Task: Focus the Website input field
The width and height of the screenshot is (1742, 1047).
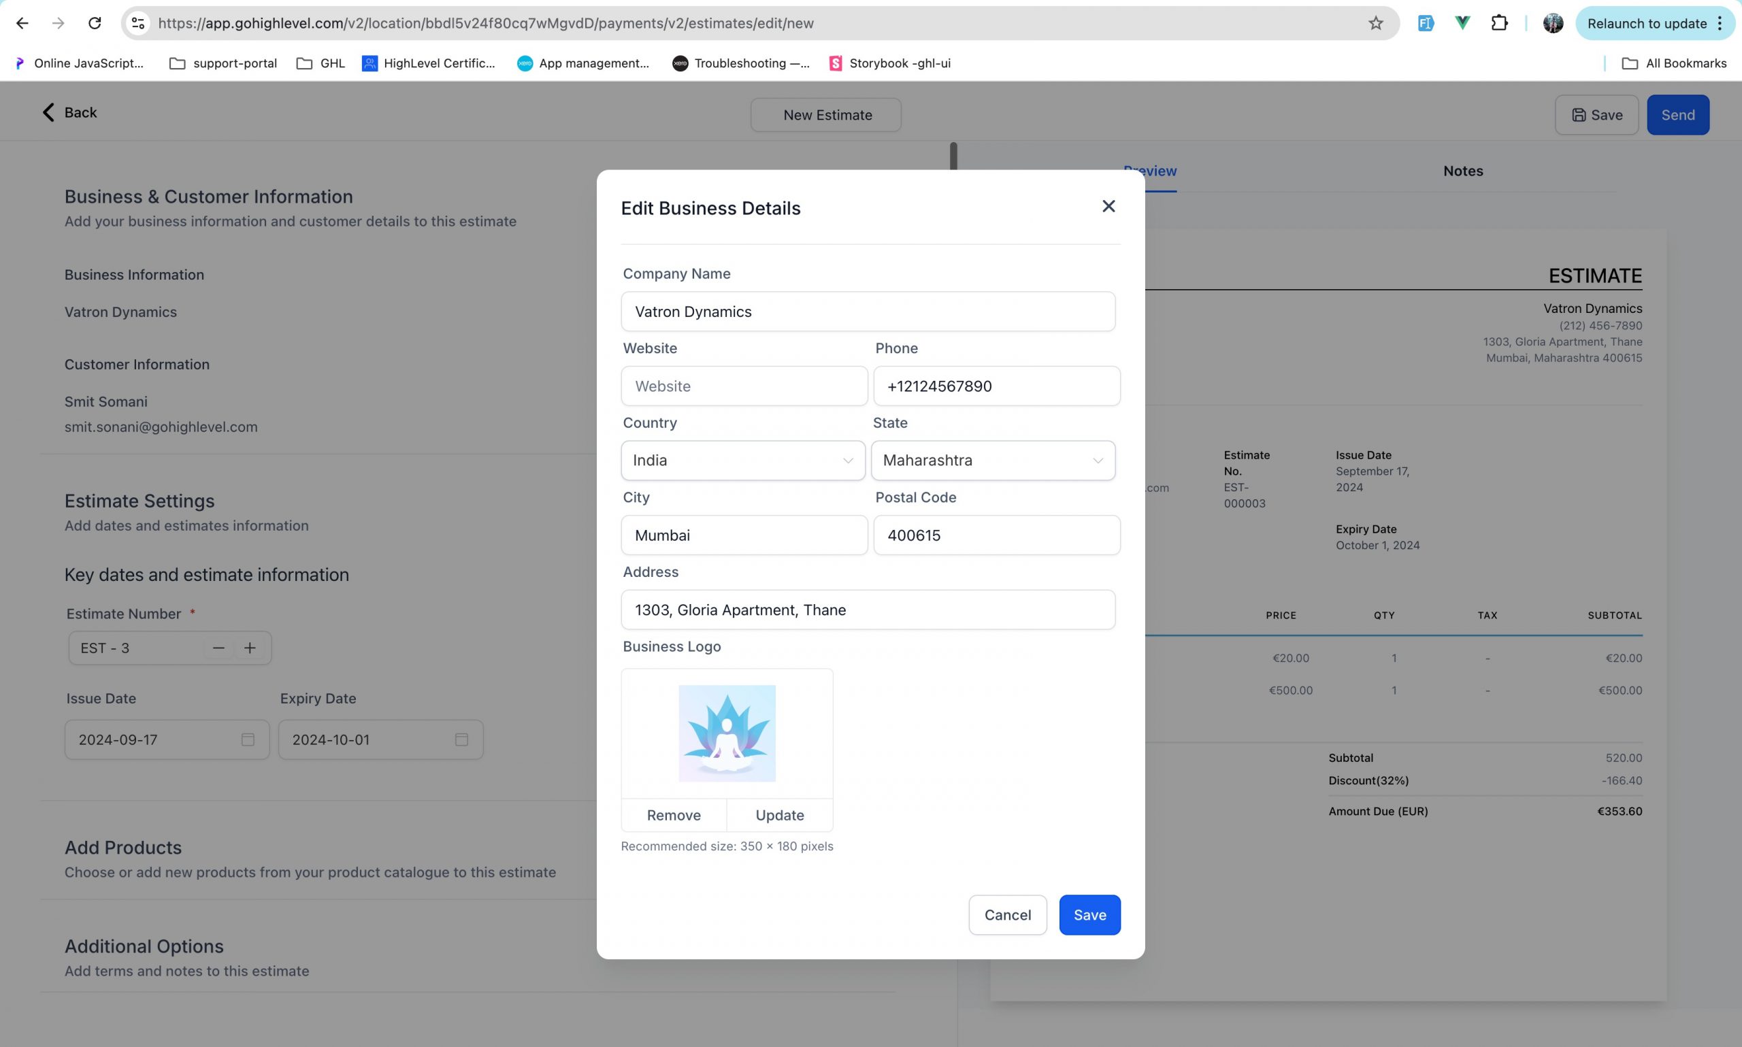Action: point(744,386)
